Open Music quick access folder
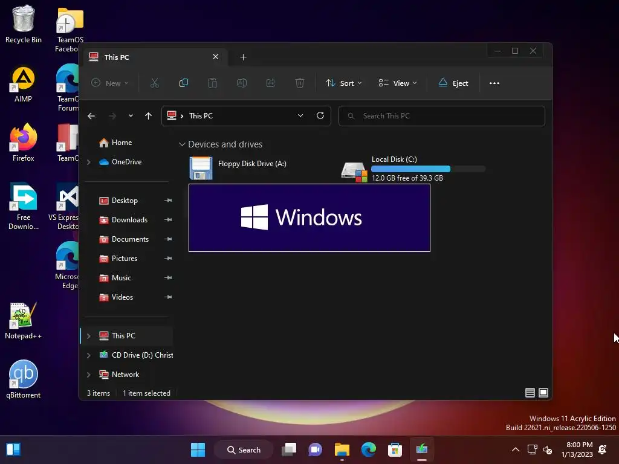Image resolution: width=619 pixels, height=464 pixels. tap(115, 278)
